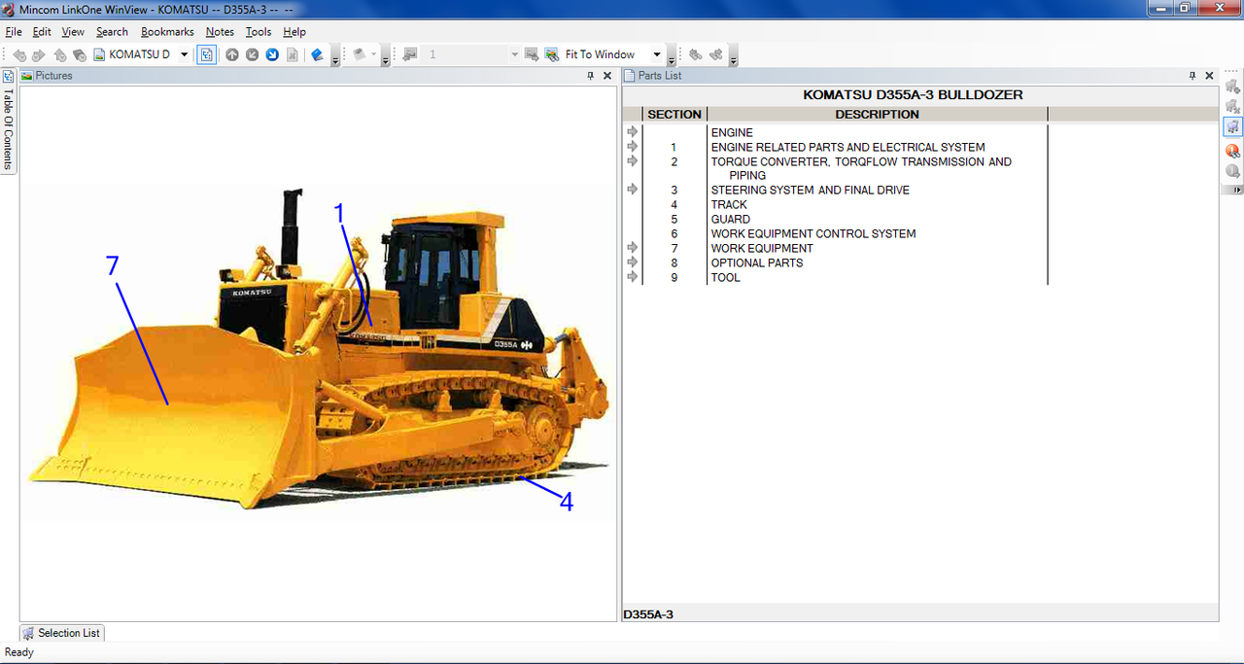Click the picture callout icon left of the number box
This screenshot has width=1244, height=664.
tap(410, 54)
